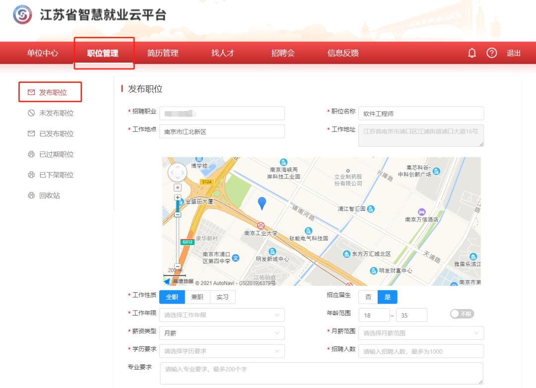Click the notification bell icon
This screenshot has height=388, width=536.
pos(472,53)
